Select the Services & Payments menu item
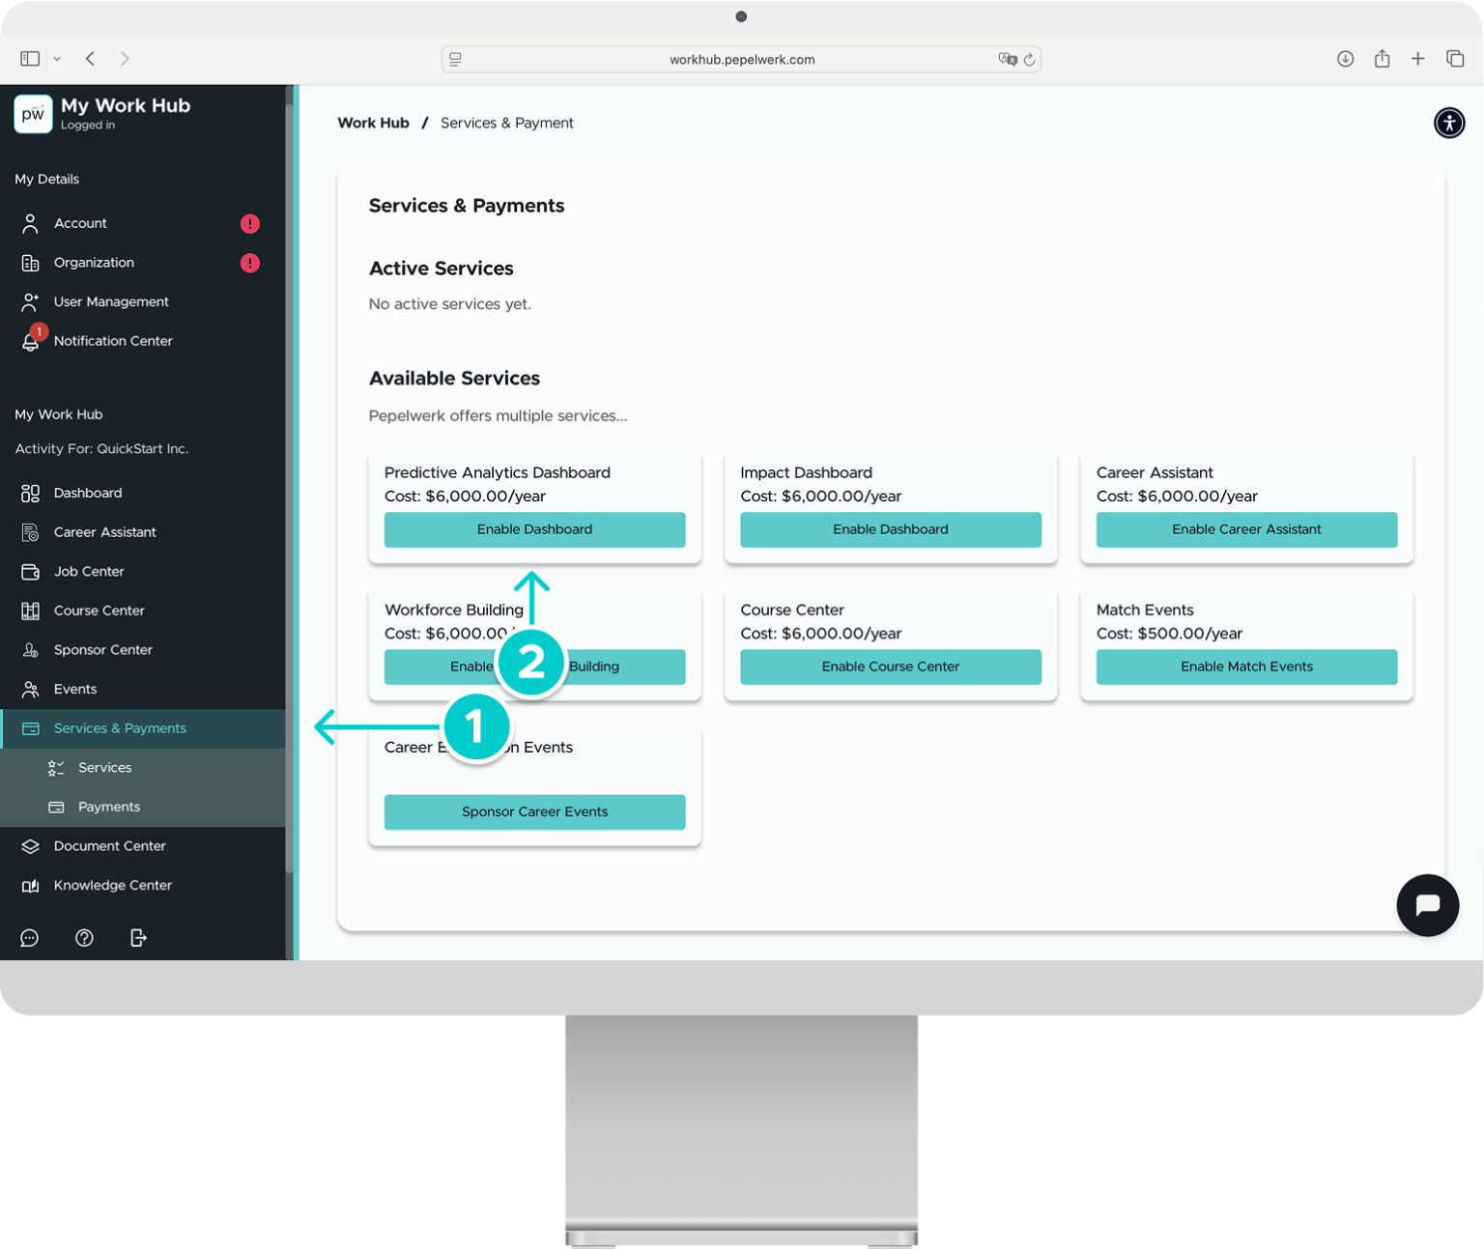The image size is (1484, 1249). coord(120,728)
